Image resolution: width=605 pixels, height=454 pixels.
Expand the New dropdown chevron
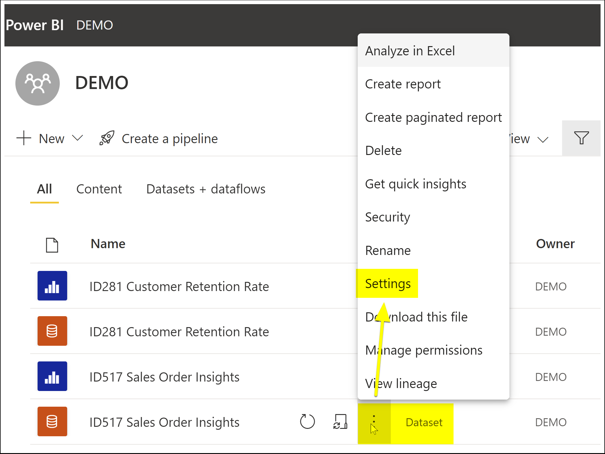(78, 138)
